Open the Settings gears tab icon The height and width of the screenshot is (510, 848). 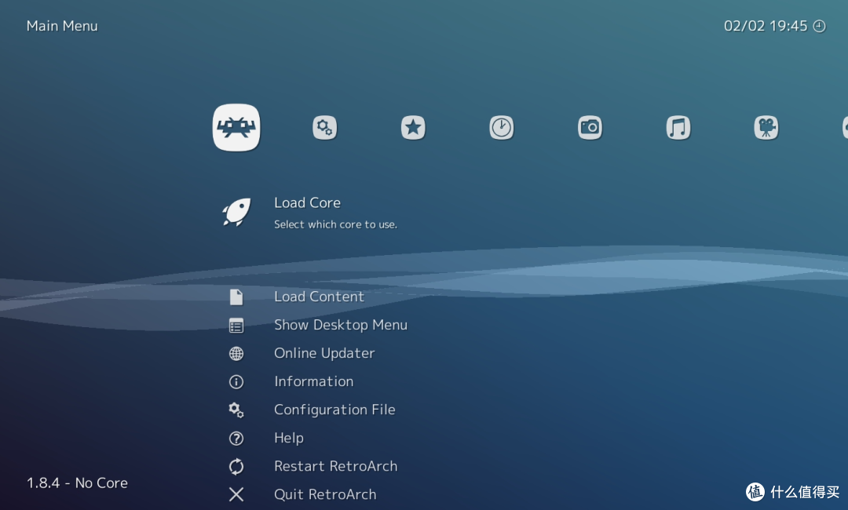pos(324,128)
